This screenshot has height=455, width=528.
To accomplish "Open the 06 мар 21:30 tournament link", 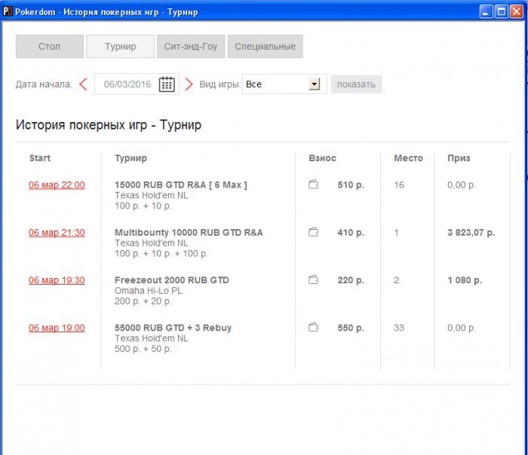I will 57,233.
